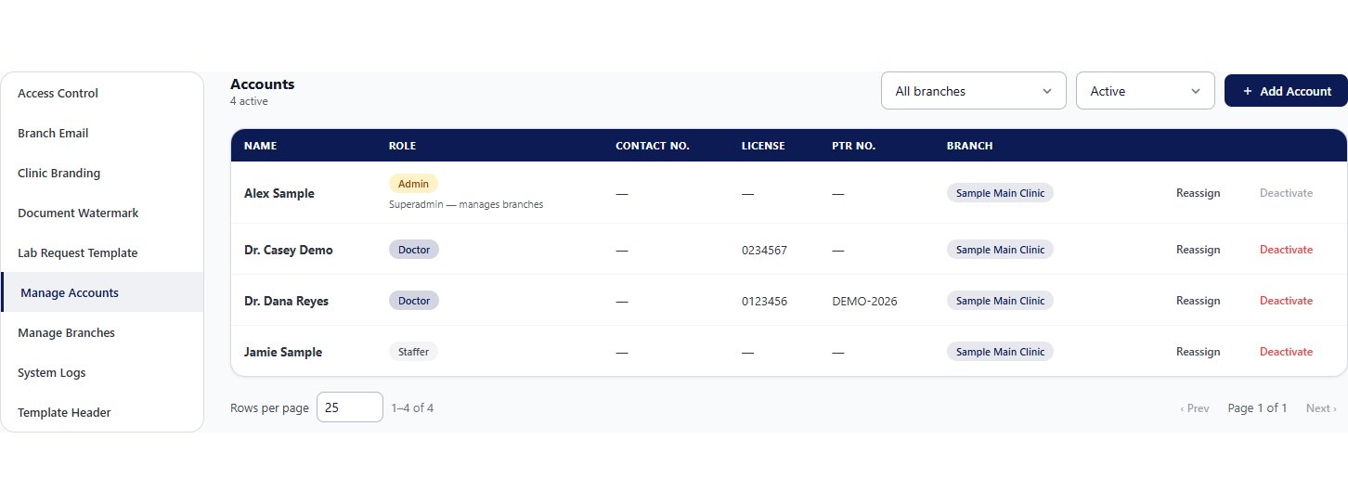Click license number 0234567
The height and width of the screenshot is (504, 1348).
[764, 251]
